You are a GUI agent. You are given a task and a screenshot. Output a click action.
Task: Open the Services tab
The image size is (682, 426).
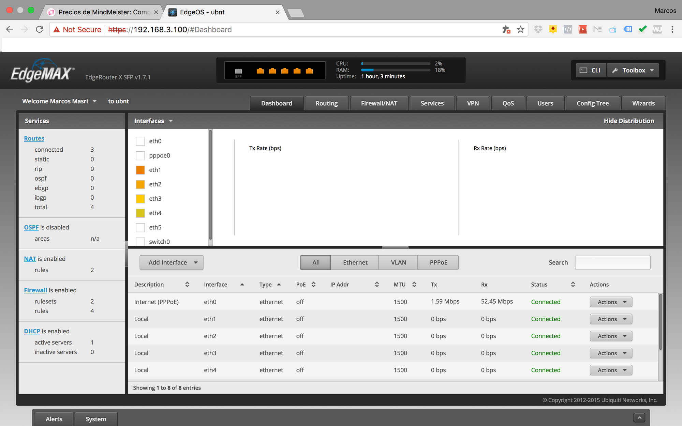[x=432, y=103]
